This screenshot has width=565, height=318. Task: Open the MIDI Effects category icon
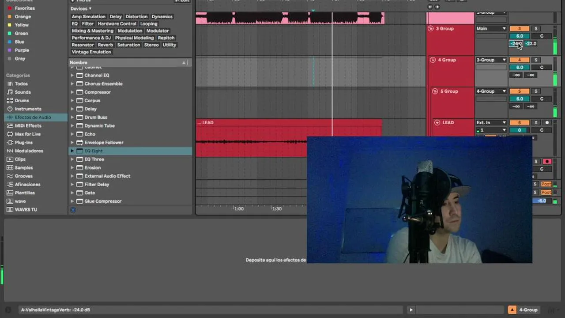(x=10, y=126)
